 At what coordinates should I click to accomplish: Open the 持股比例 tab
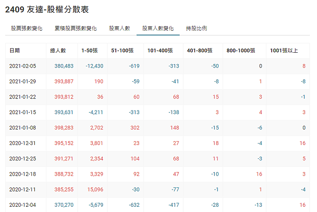pyautogui.click(x=196, y=29)
